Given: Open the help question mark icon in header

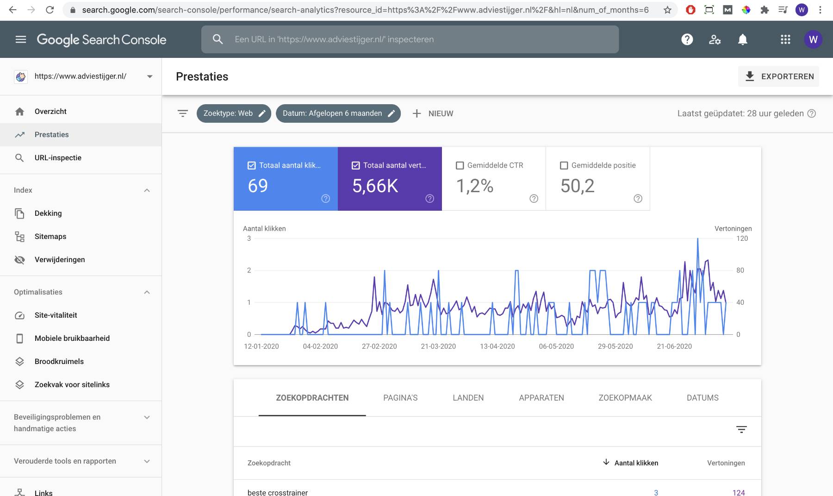Looking at the screenshot, I should [687, 39].
